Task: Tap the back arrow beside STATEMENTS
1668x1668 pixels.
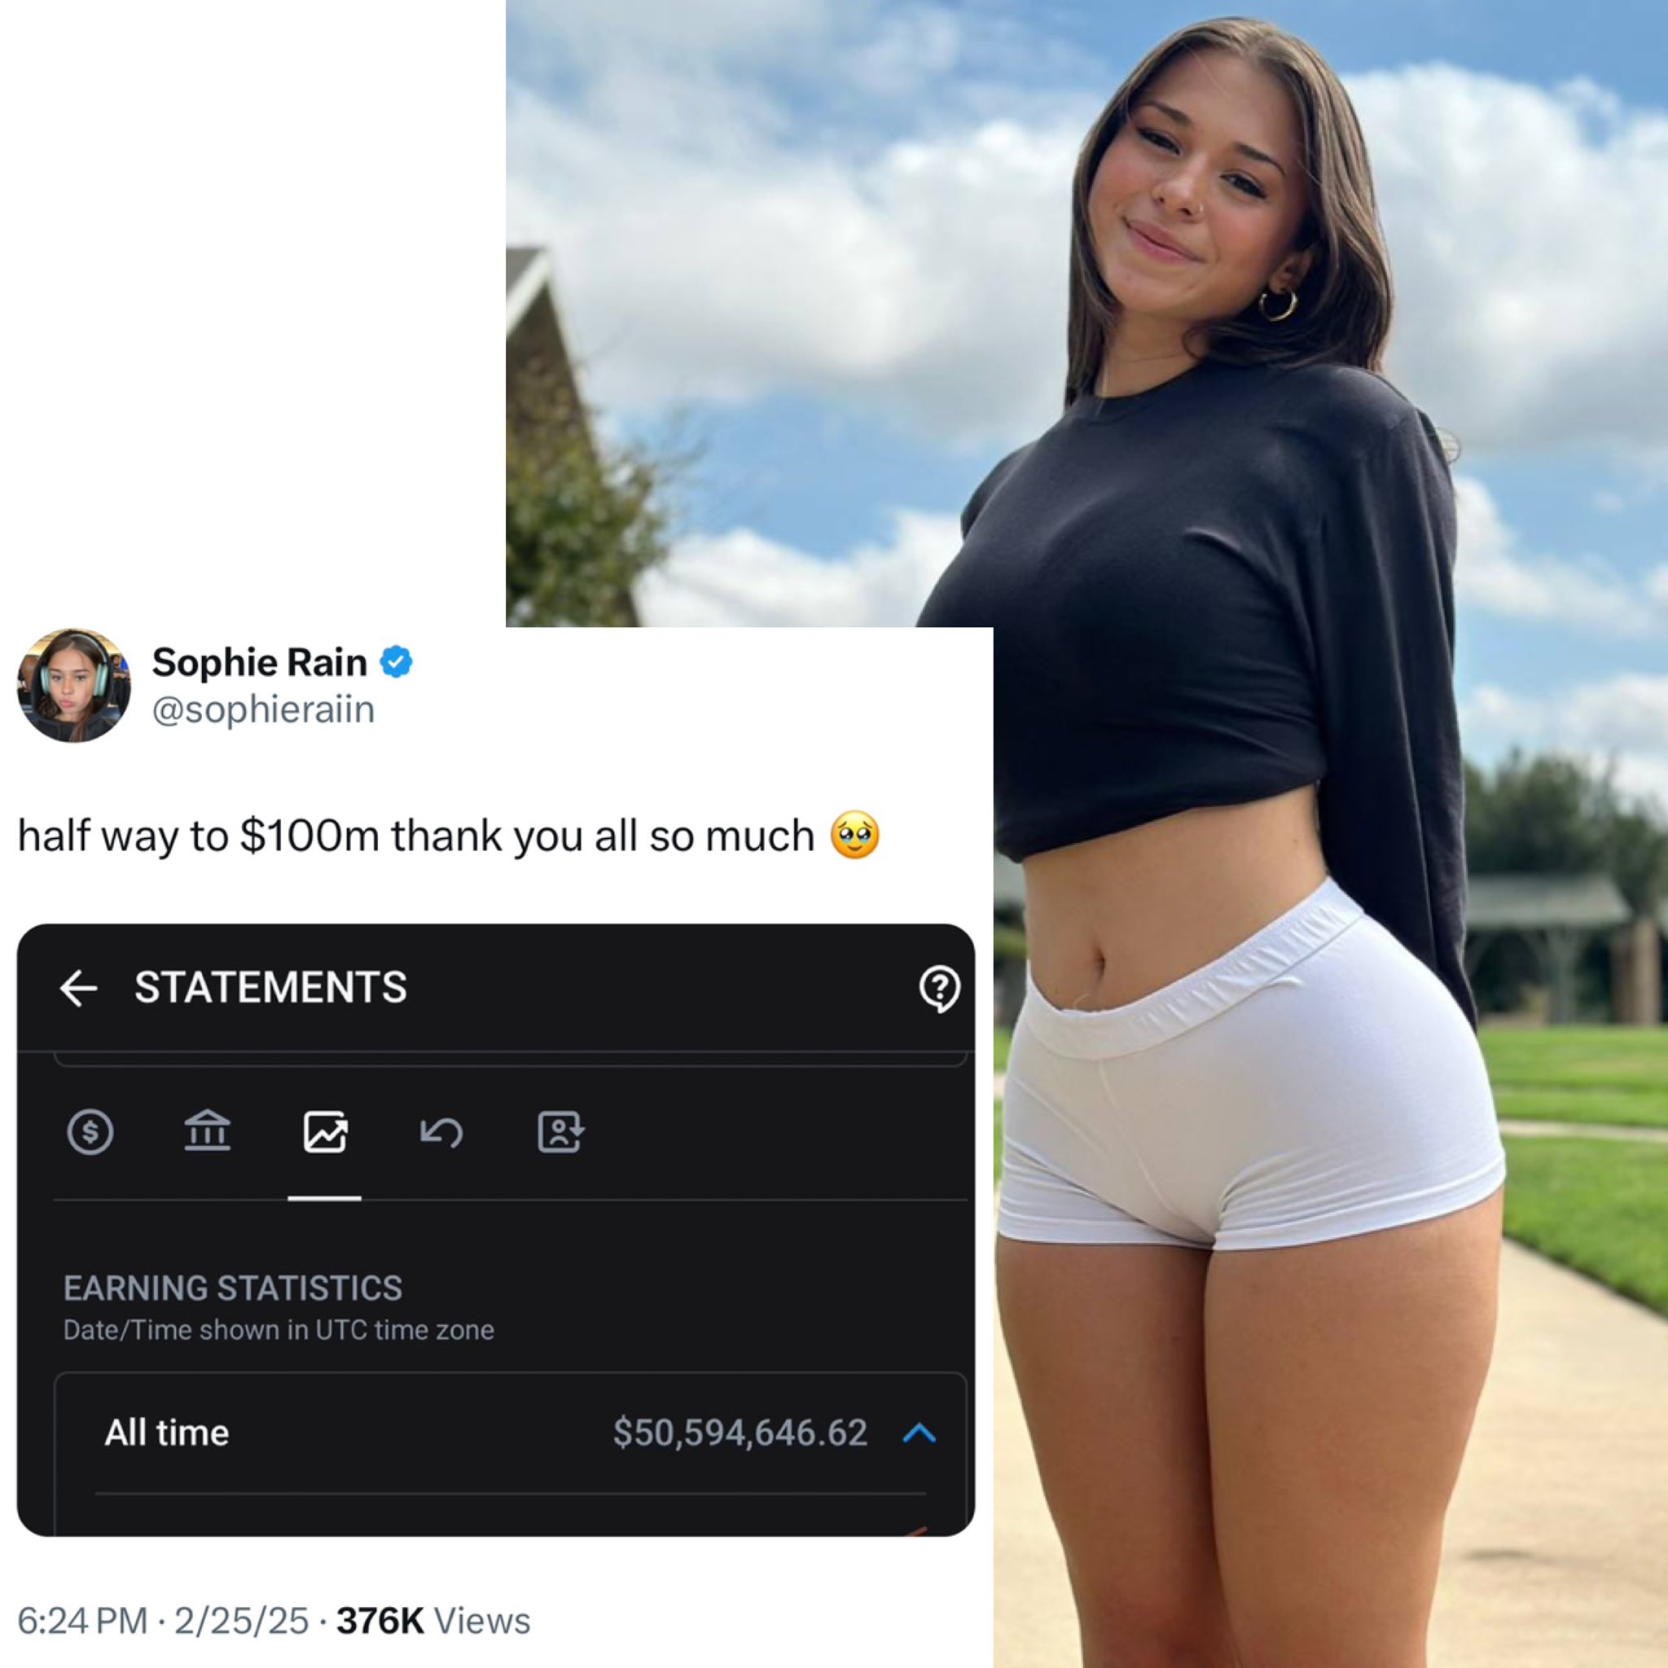Action: pyautogui.click(x=78, y=988)
